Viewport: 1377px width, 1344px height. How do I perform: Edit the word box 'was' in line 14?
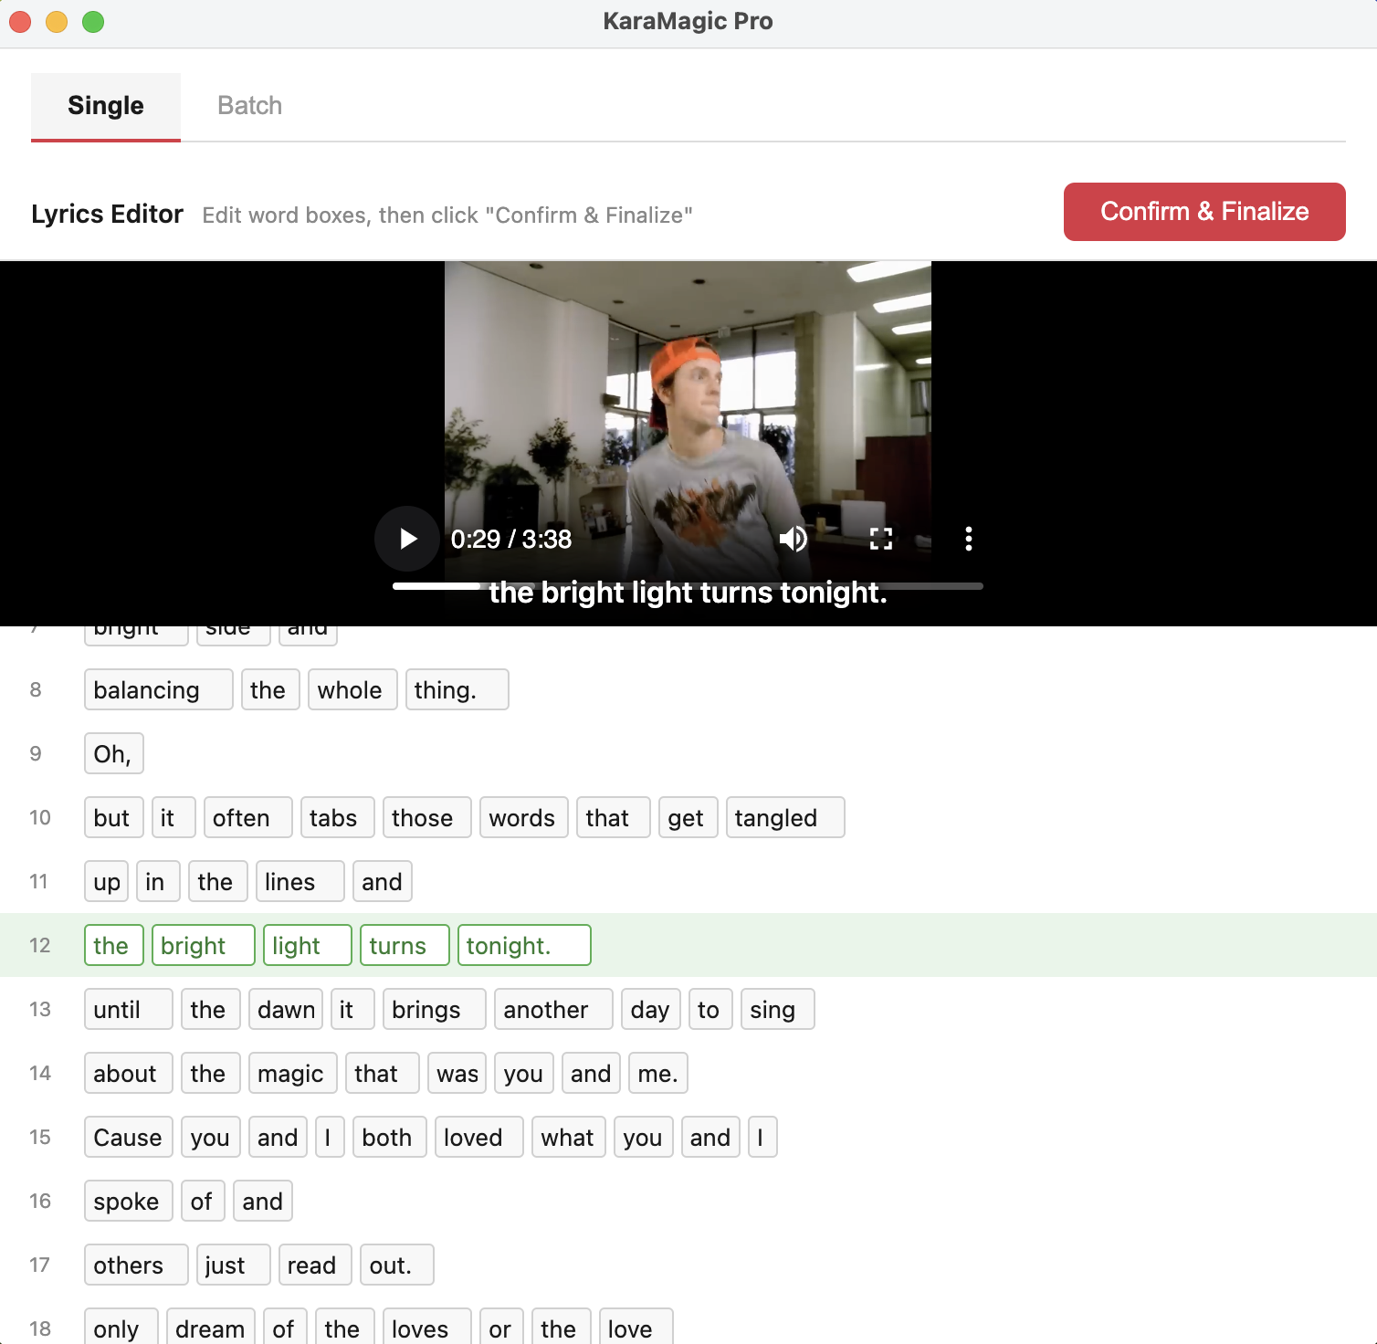(x=457, y=1074)
